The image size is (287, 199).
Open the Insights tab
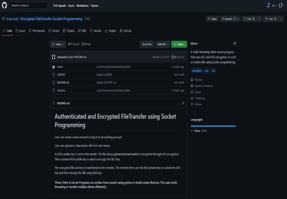tap(110, 31)
